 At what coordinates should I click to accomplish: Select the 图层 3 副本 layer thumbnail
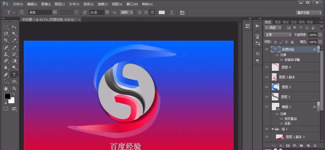pos(274,77)
